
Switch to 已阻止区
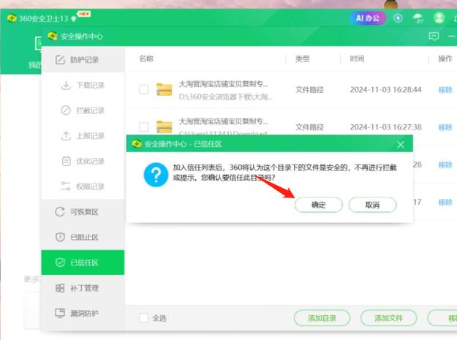tap(83, 237)
